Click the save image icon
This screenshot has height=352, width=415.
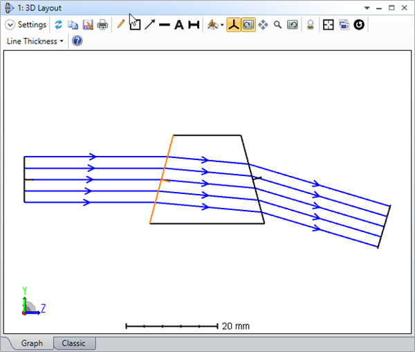point(88,25)
